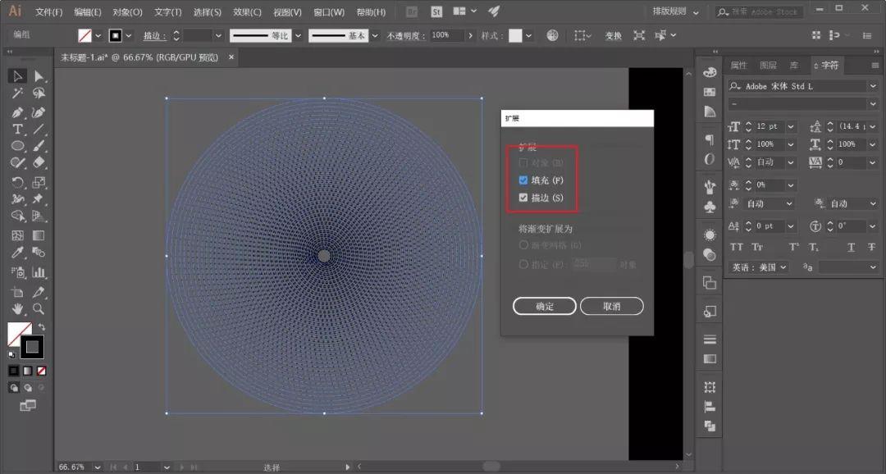This screenshot has height=474, width=886.
Task: Switch to the 图层 panel tab
Action: pos(768,66)
